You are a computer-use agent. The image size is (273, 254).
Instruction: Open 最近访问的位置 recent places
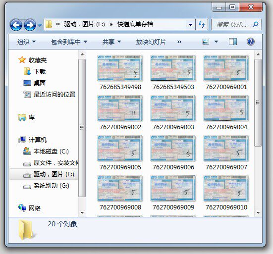point(49,94)
